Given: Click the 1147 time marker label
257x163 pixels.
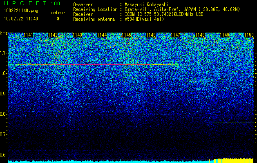Looking at the screenshot, I should pos(176,35).
